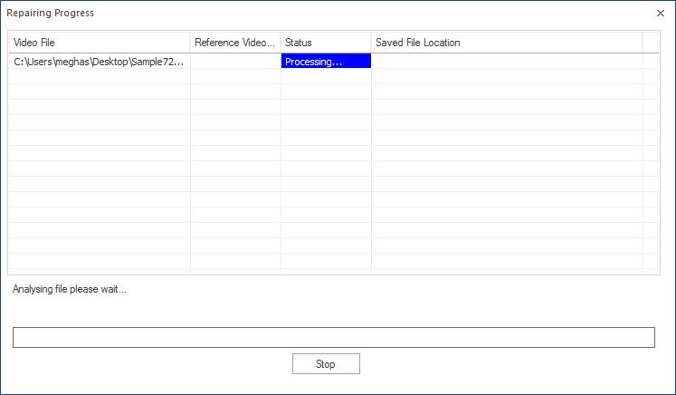Click the second row under Reference Video column

pyautogui.click(x=235, y=76)
